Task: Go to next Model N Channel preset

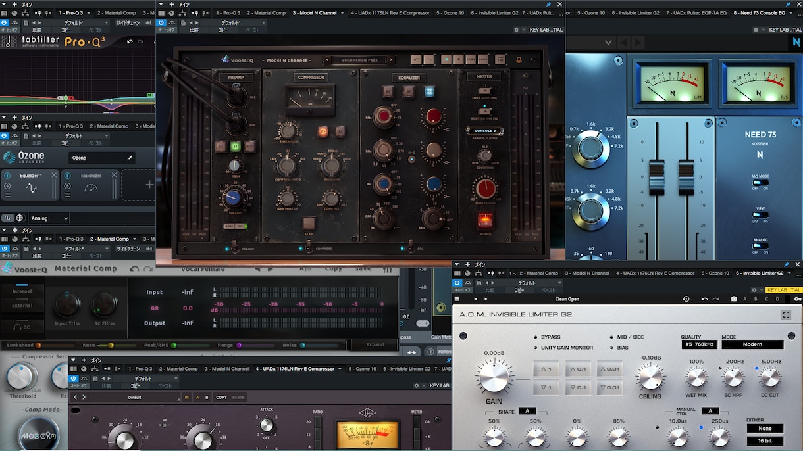Action: [x=392, y=60]
